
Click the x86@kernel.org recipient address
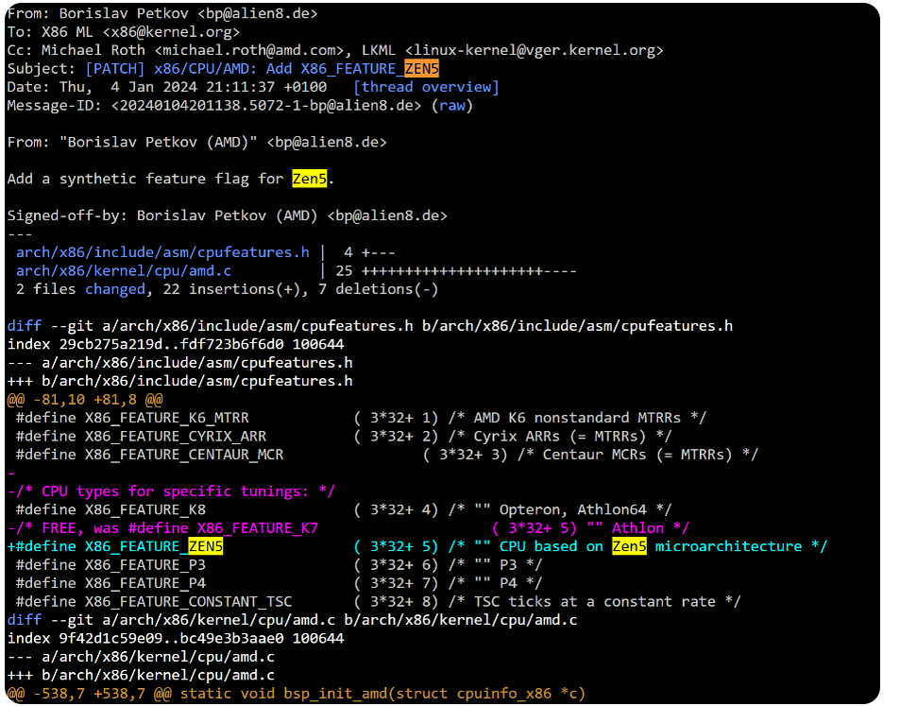coord(171,32)
